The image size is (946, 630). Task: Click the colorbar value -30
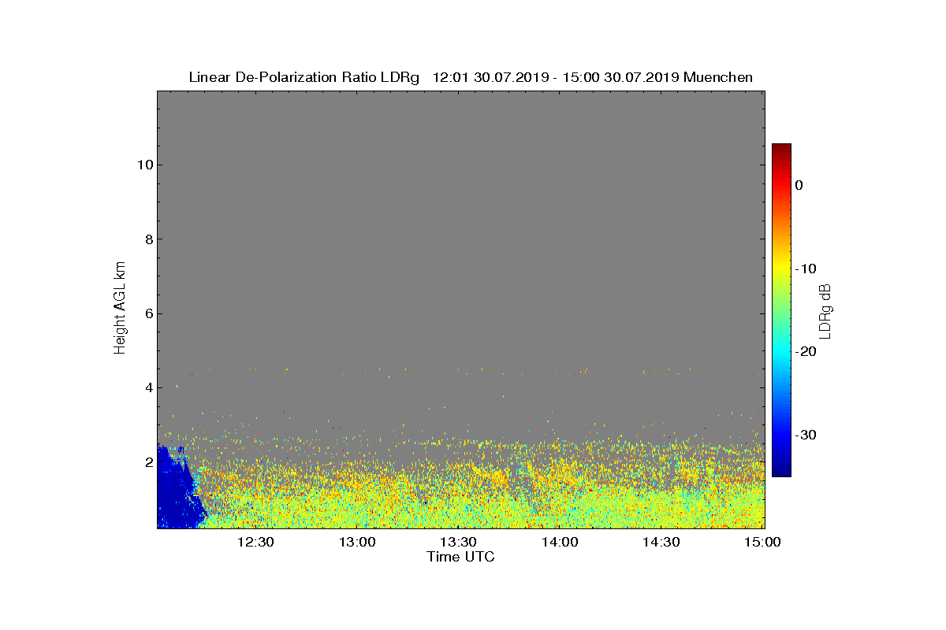[805, 435]
